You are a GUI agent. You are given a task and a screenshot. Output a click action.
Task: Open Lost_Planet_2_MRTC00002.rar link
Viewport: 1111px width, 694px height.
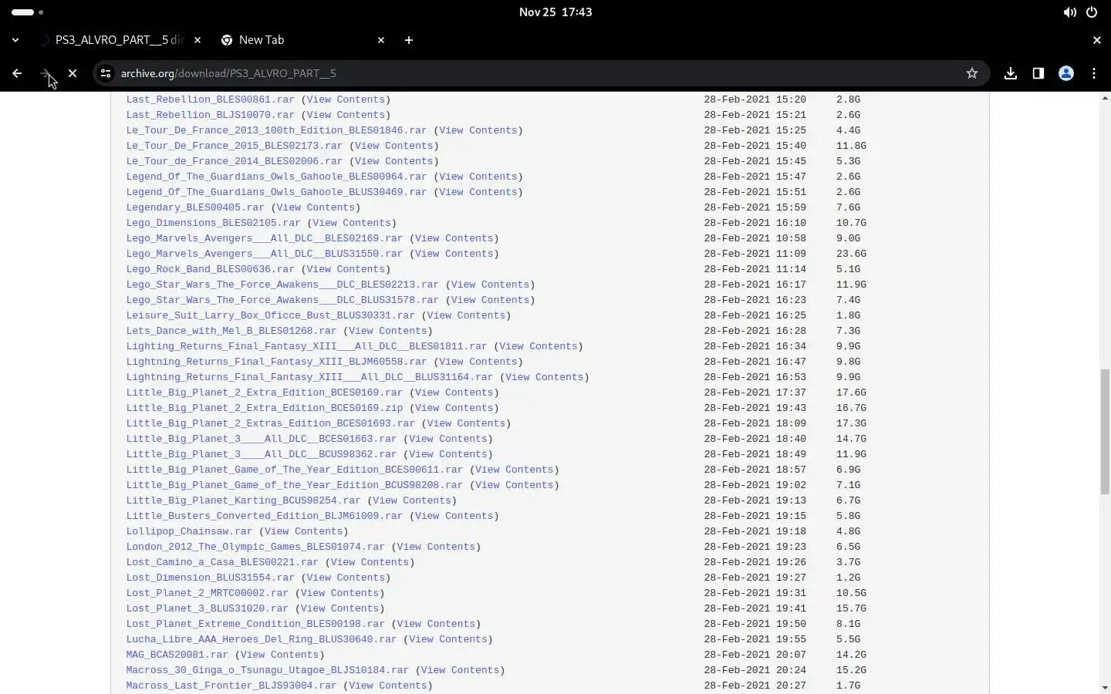pos(208,593)
